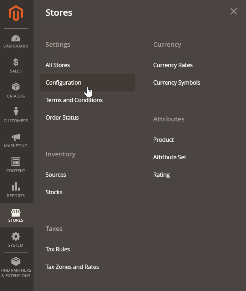The image size is (246, 291).
Task: Open the Reports section
Action: coord(16,190)
